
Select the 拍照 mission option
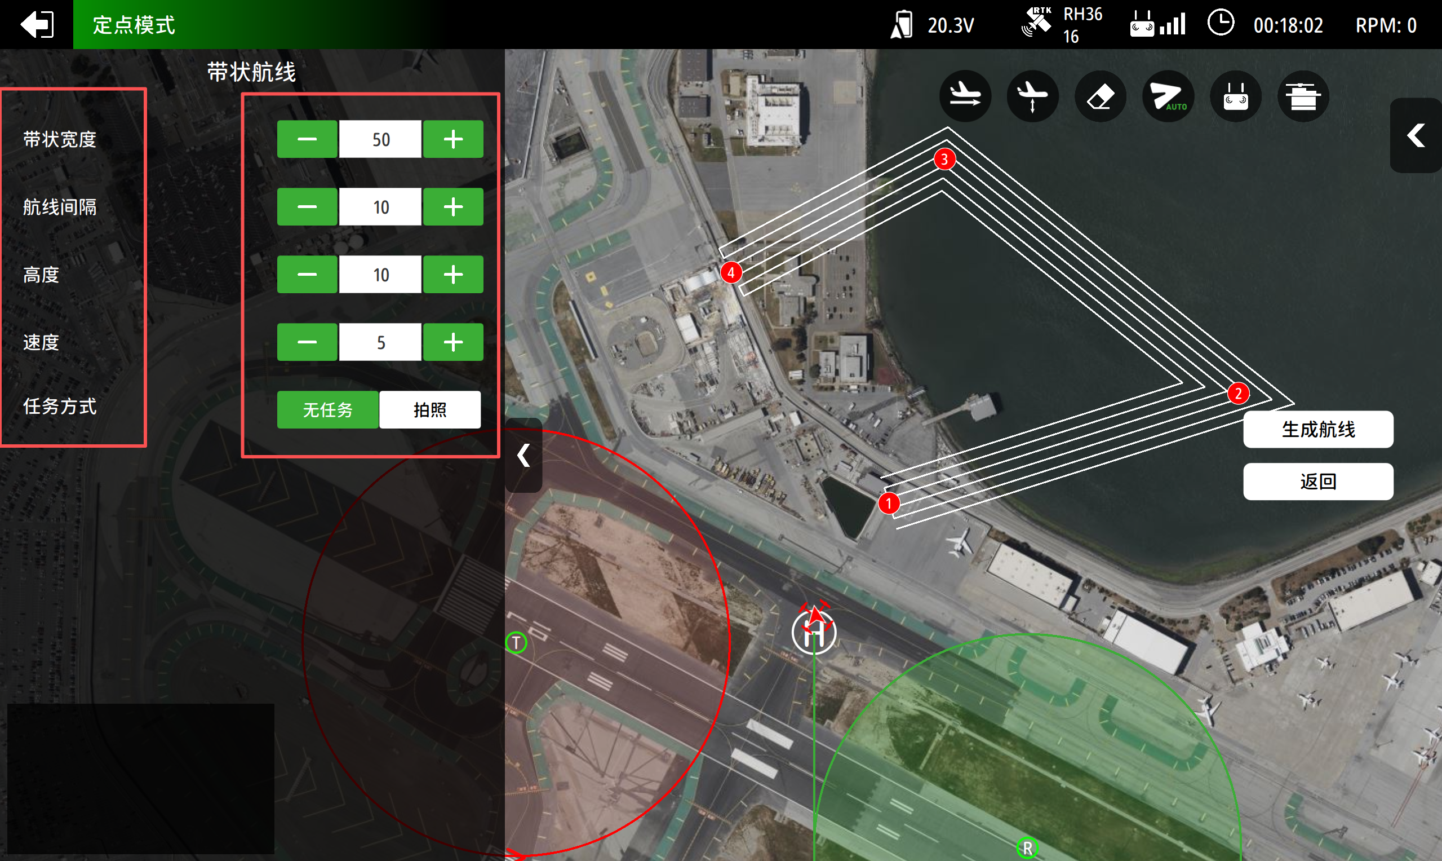429,410
